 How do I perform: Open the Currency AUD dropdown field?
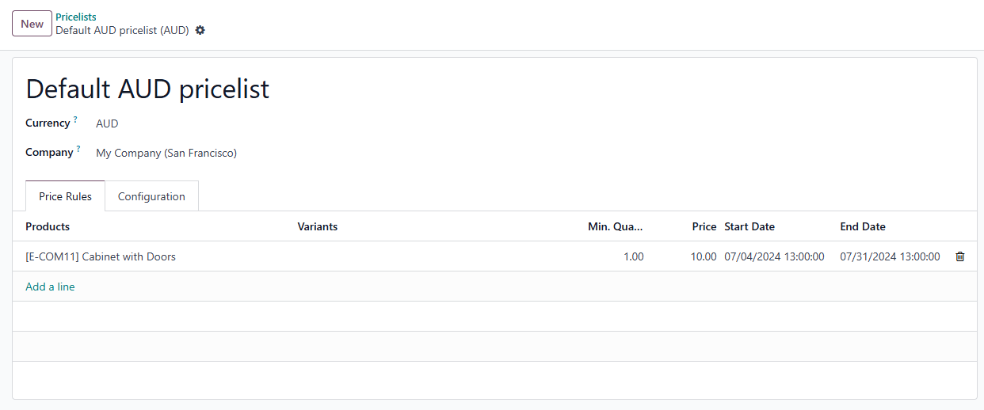pyautogui.click(x=238, y=123)
